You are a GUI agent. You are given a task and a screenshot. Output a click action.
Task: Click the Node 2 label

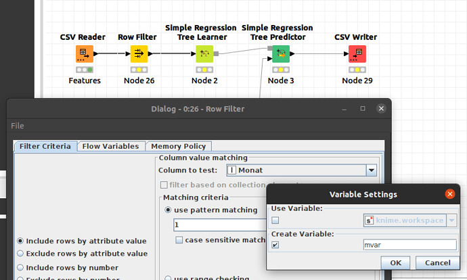point(204,80)
